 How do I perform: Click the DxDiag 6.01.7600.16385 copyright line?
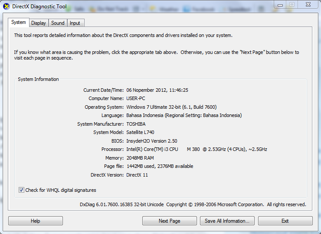(x=193, y=204)
